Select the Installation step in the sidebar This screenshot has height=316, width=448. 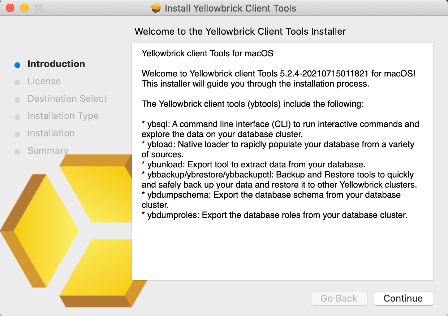tap(51, 133)
